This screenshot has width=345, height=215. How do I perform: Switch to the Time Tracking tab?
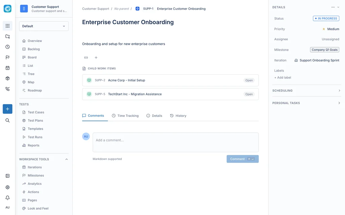125,116
